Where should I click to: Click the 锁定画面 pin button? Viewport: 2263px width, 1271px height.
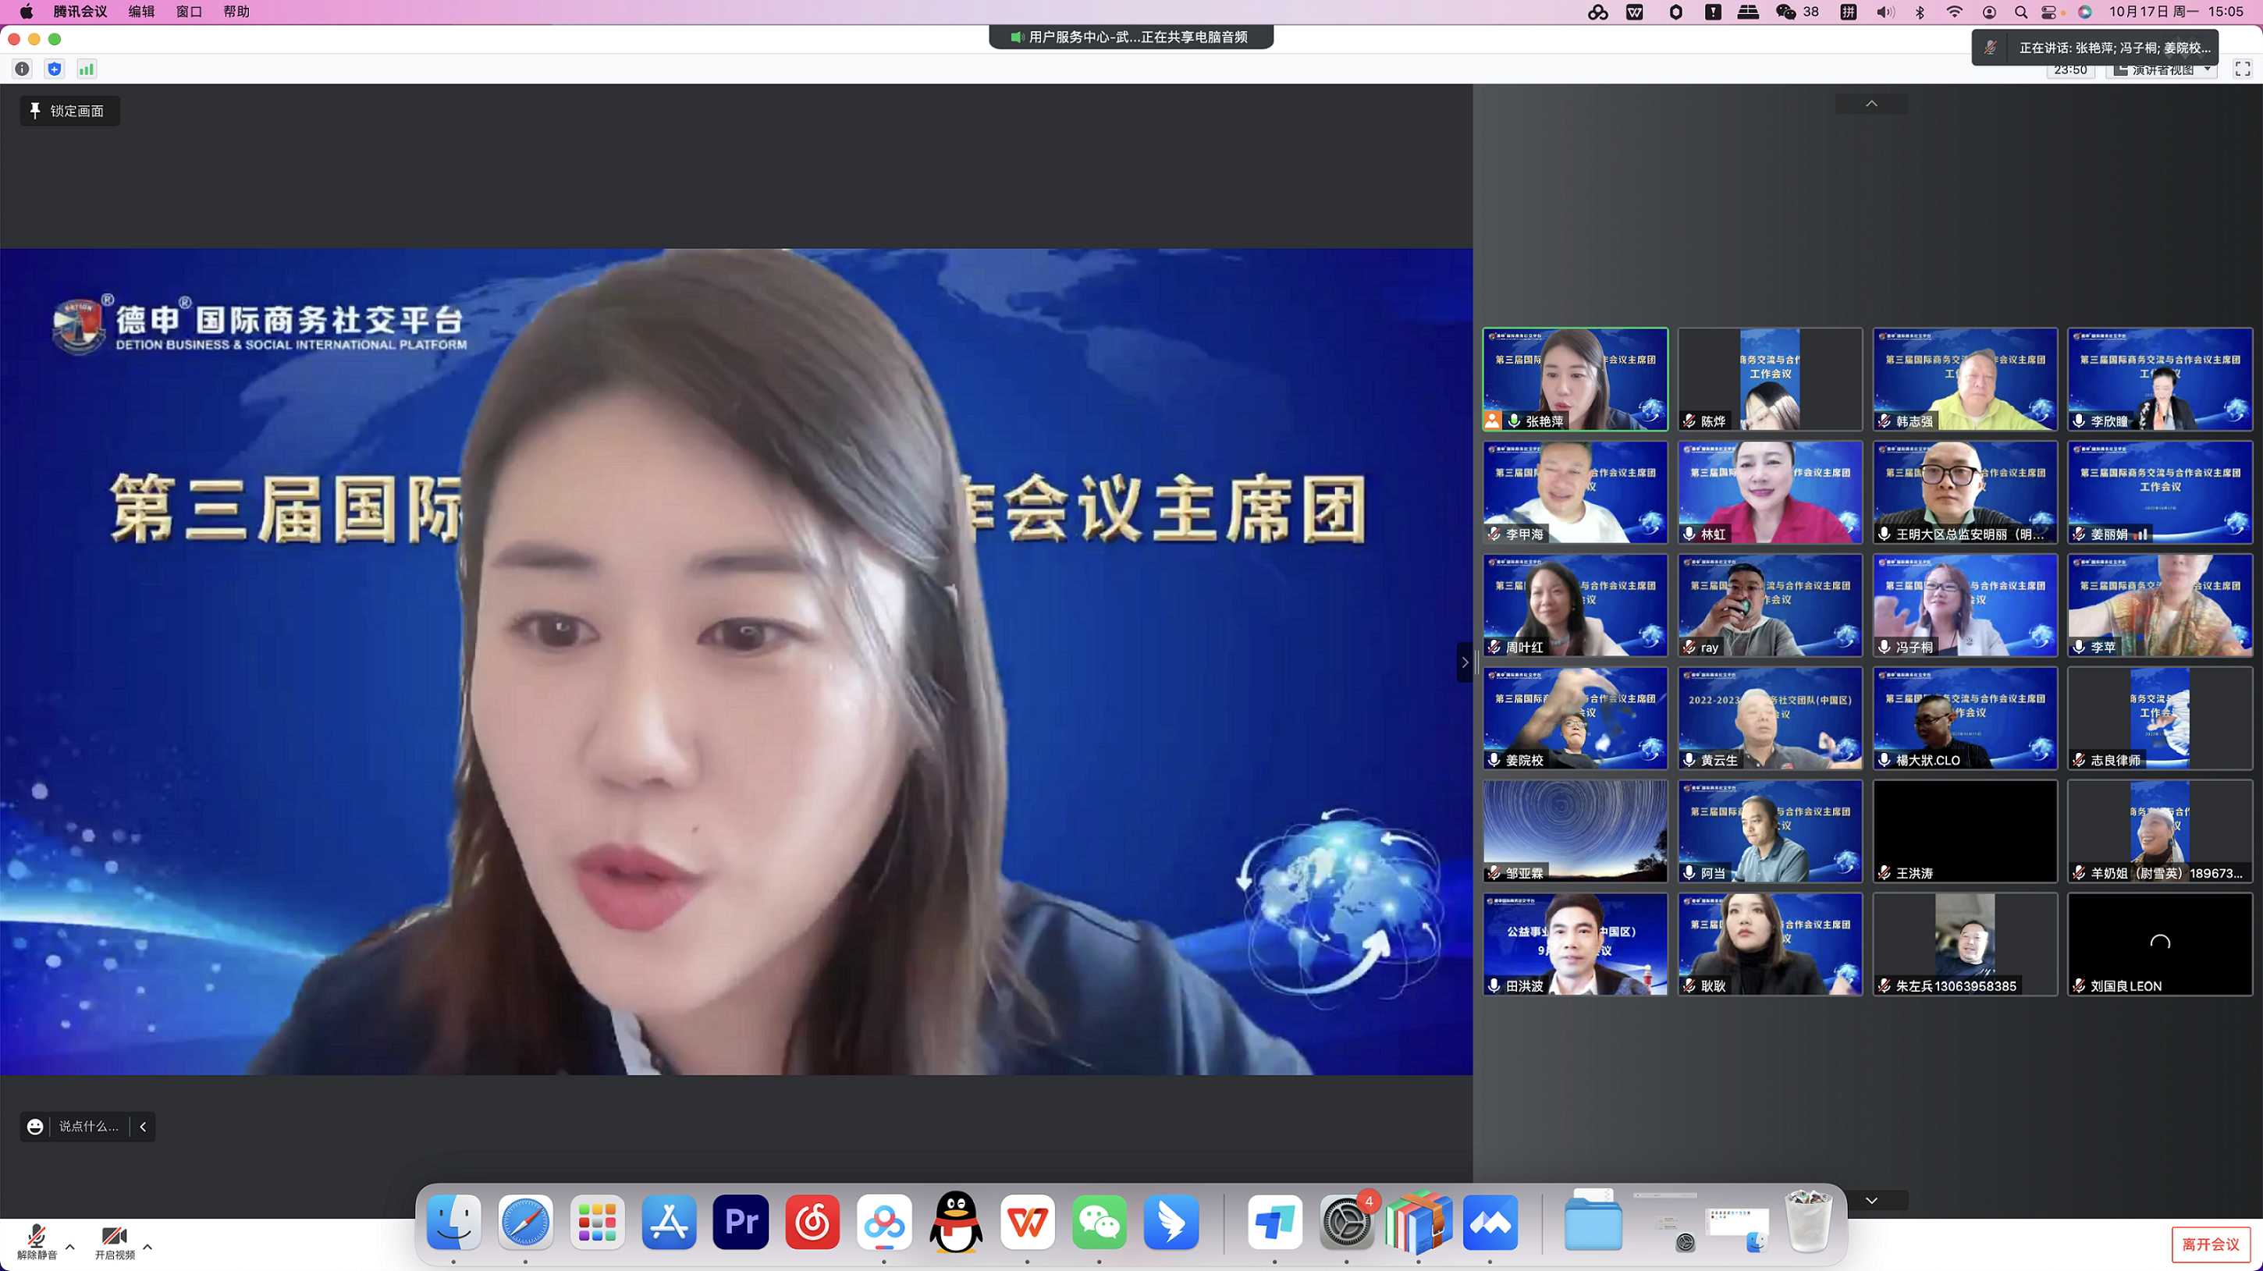(x=69, y=111)
